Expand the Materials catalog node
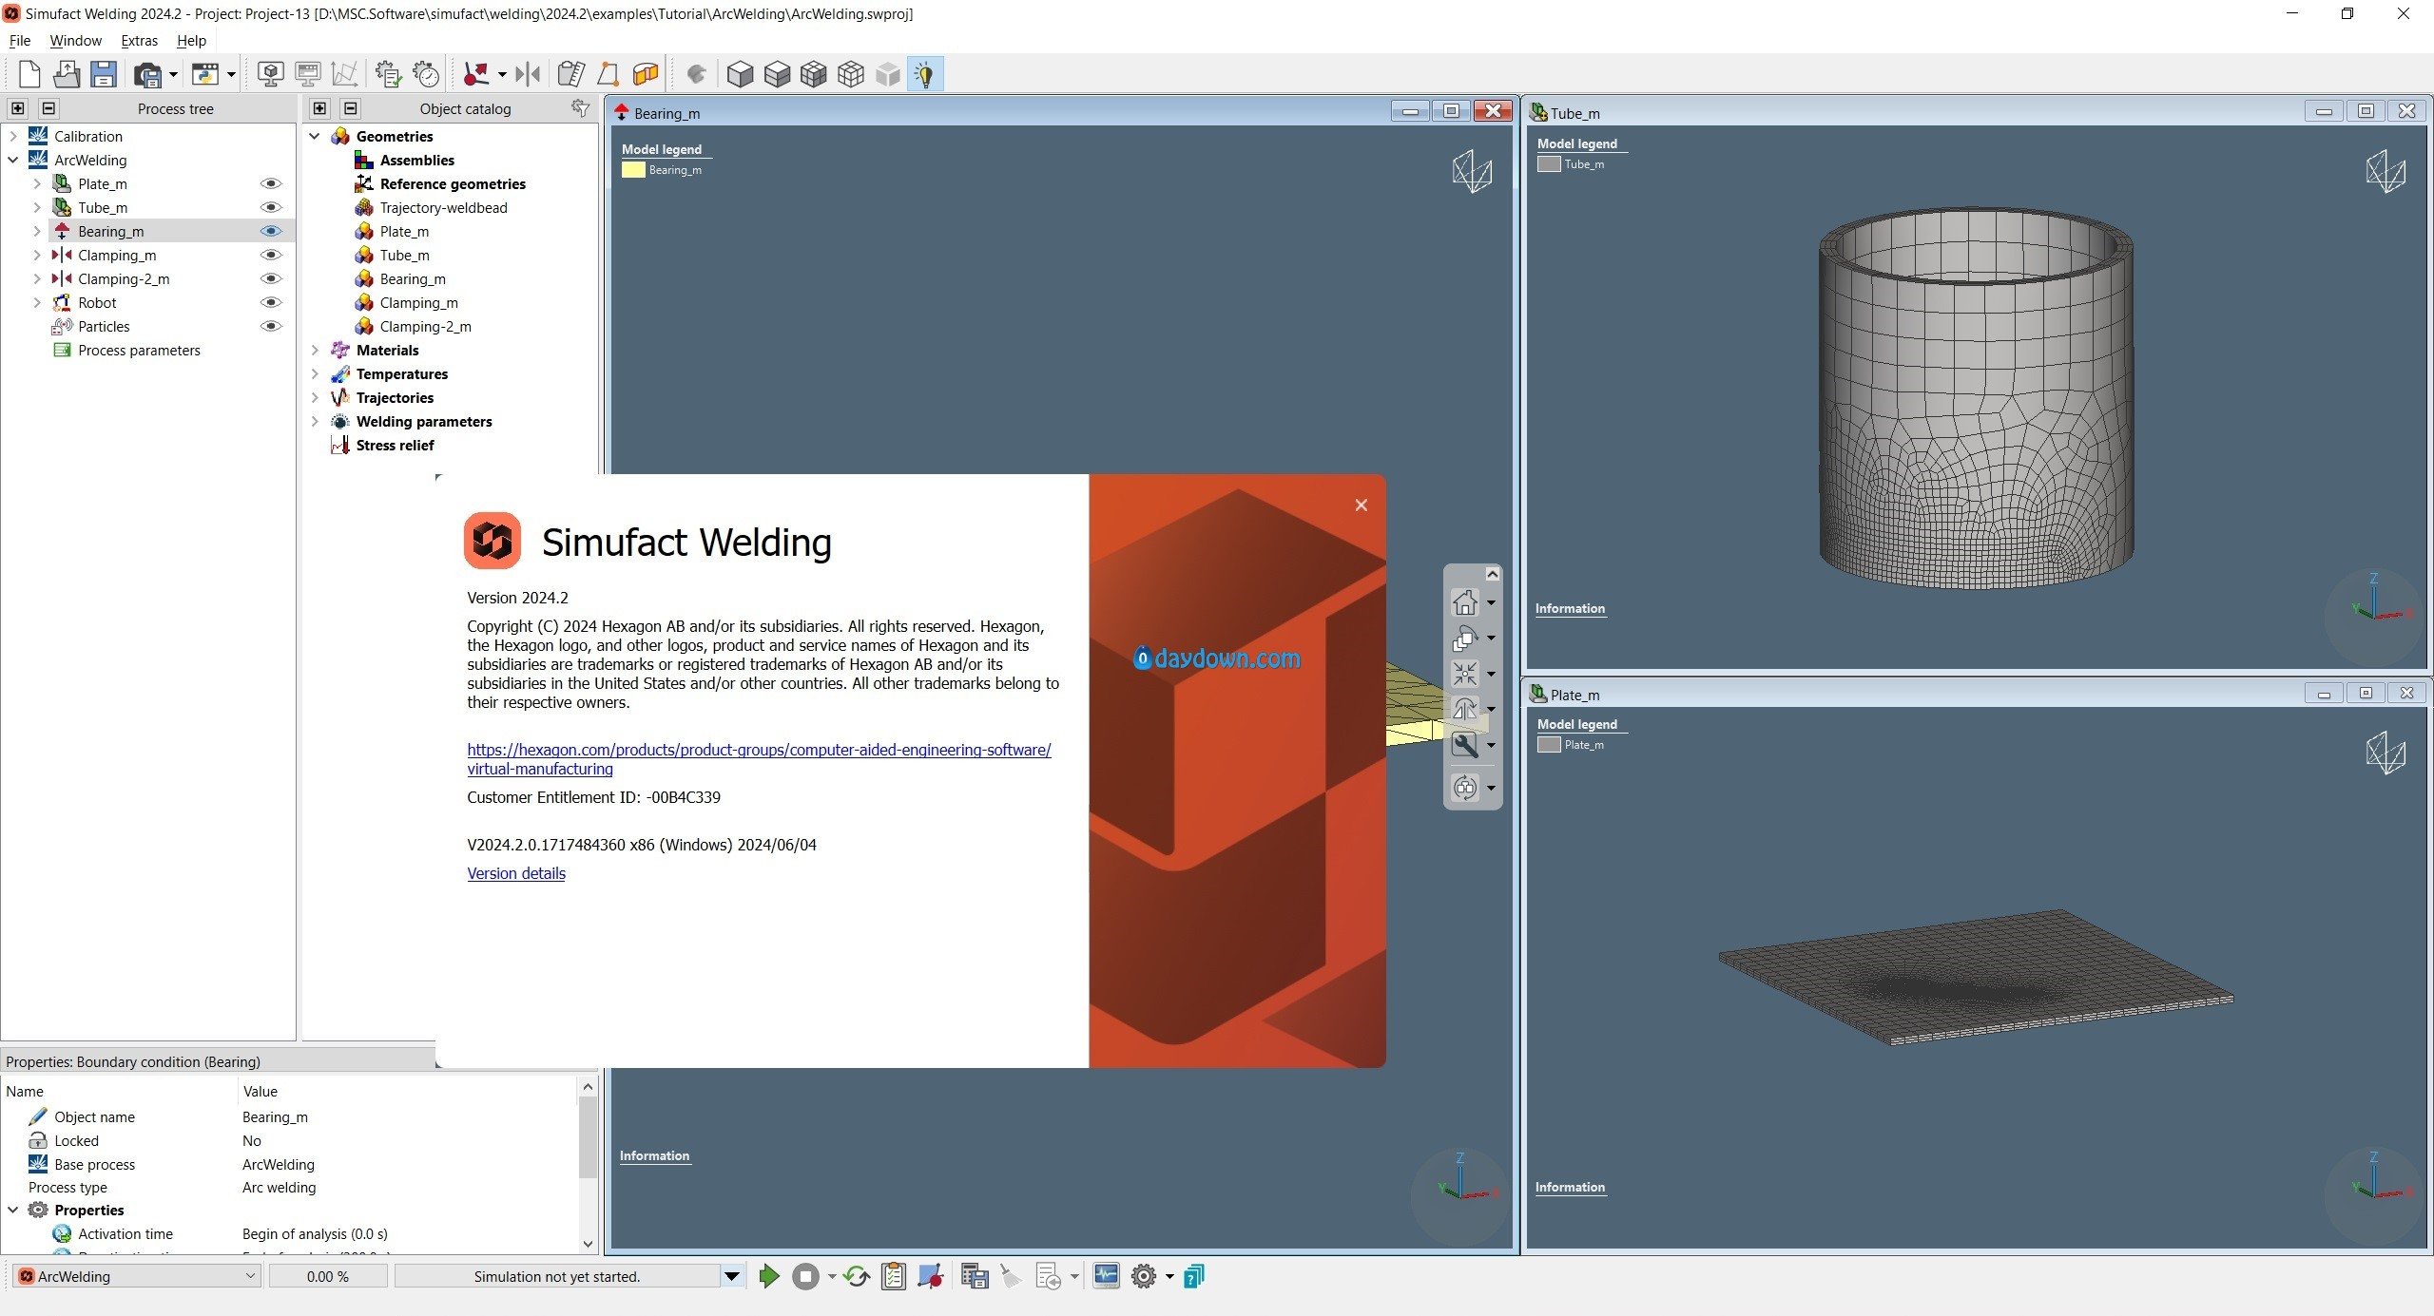 coord(315,350)
